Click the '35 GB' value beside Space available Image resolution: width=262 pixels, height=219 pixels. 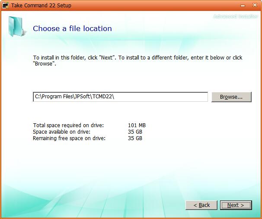[135, 131]
